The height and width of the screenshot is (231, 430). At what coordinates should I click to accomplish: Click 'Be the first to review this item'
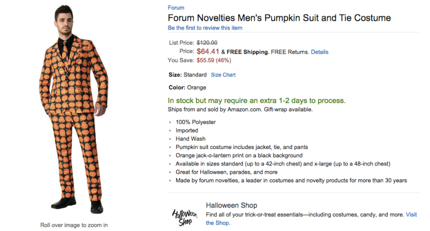click(205, 28)
